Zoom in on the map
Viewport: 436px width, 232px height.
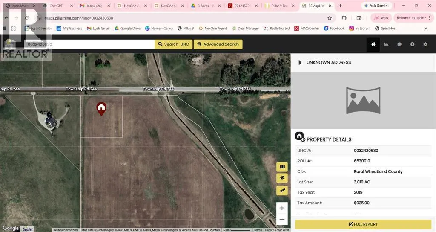282,208
